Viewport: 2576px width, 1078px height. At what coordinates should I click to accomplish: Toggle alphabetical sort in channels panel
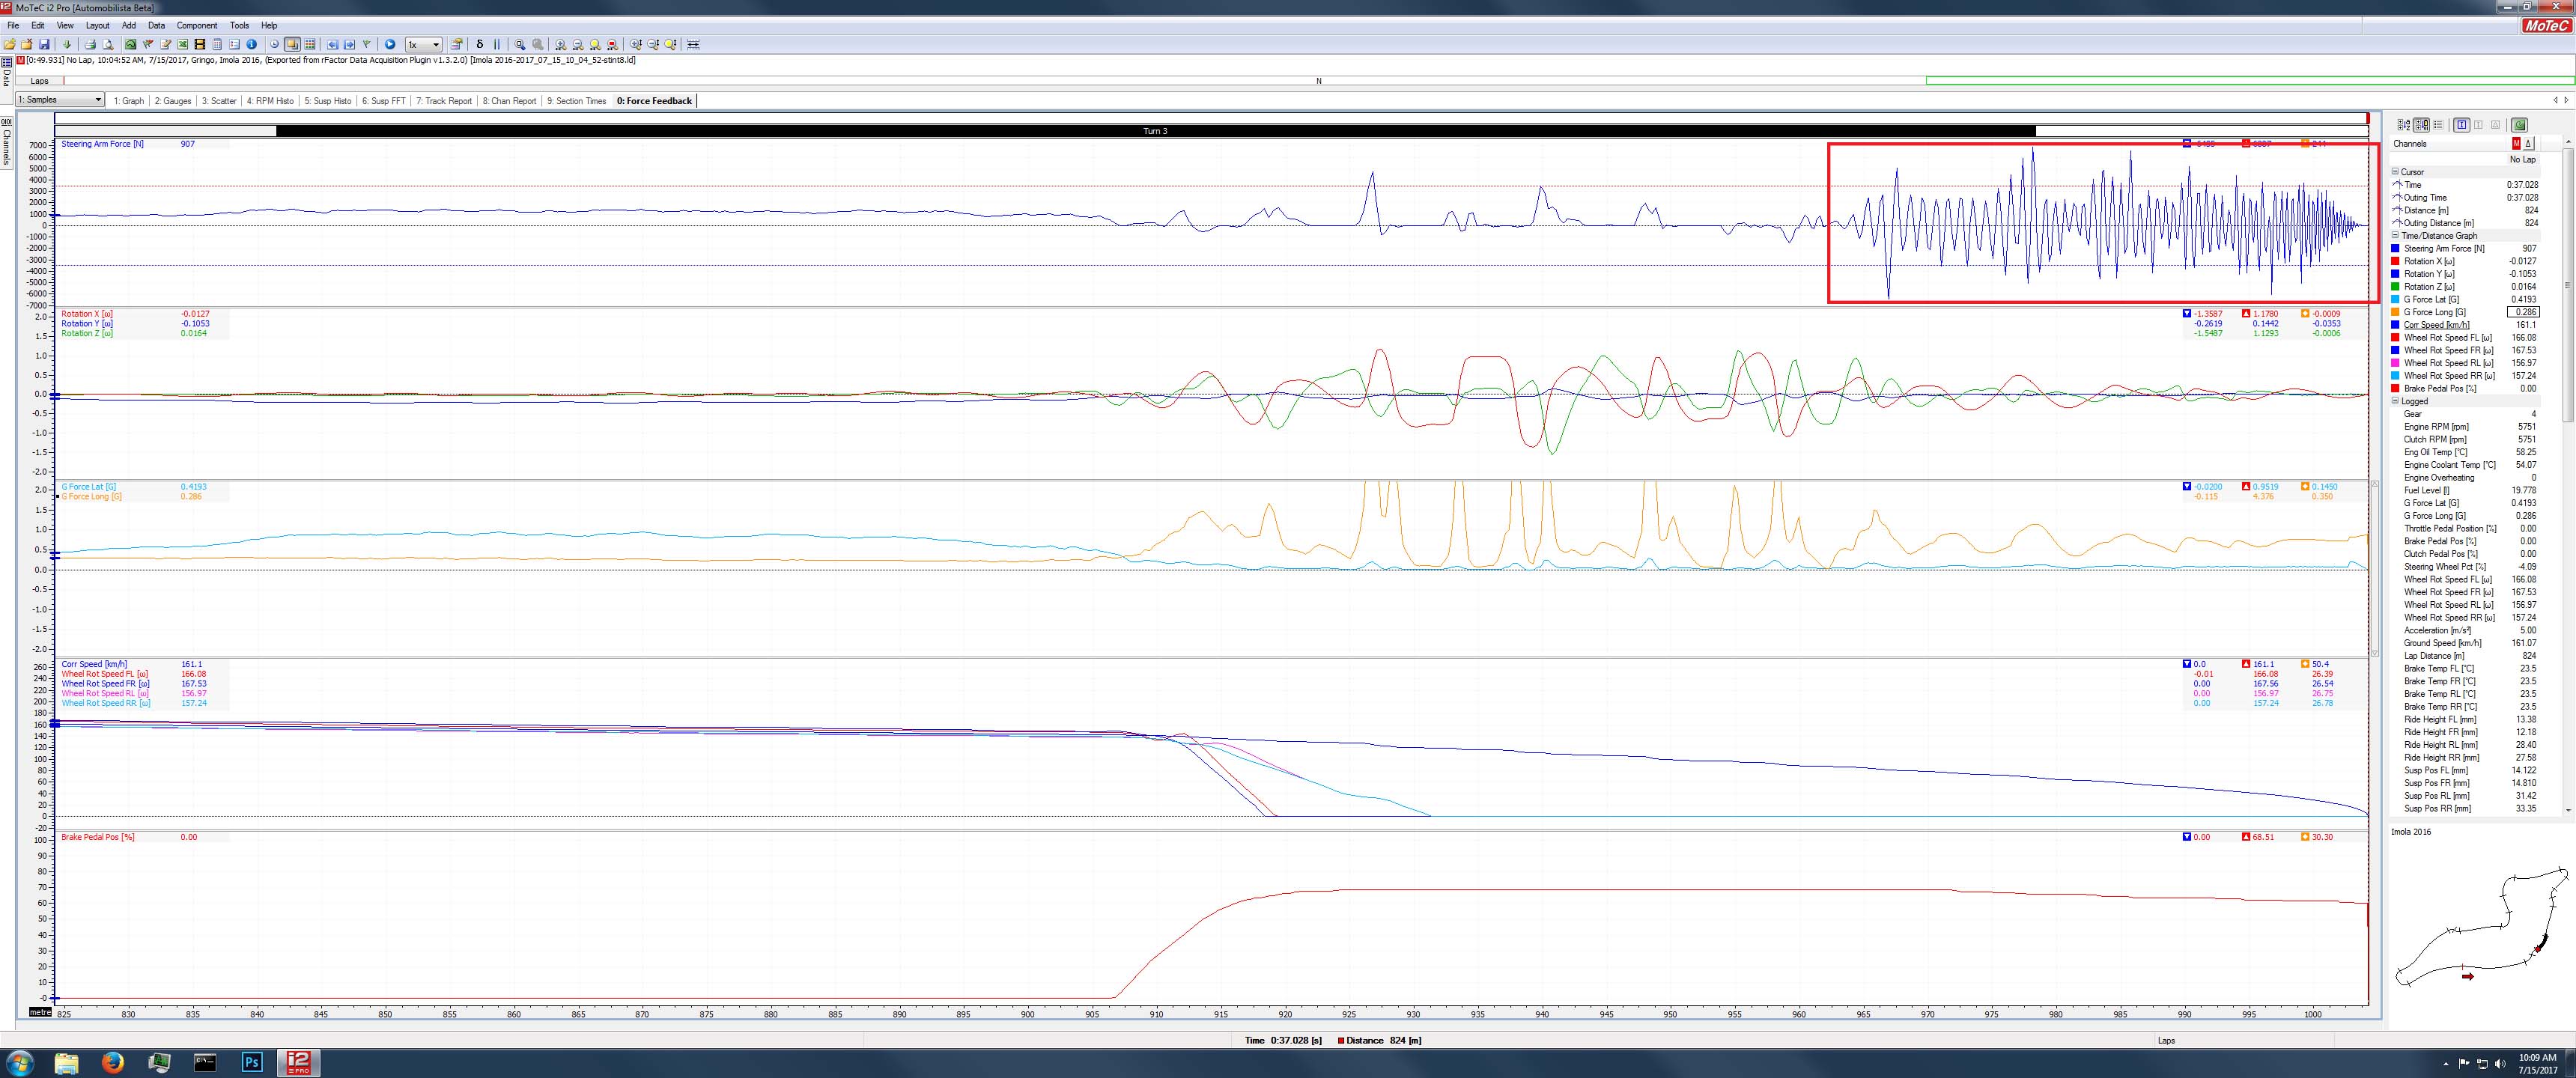click(2404, 125)
